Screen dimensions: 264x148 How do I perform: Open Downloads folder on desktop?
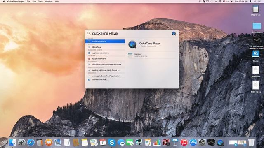click(257, 28)
